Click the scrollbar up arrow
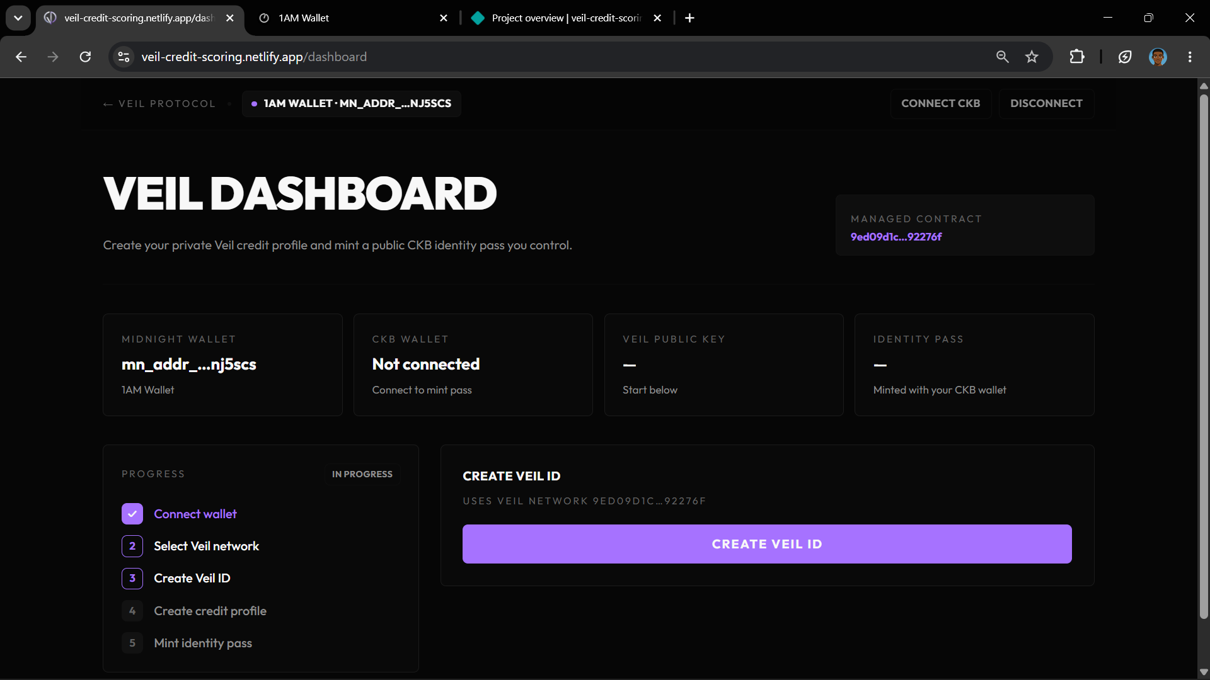This screenshot has width=1210, height=680. (x=1204, y=86)
